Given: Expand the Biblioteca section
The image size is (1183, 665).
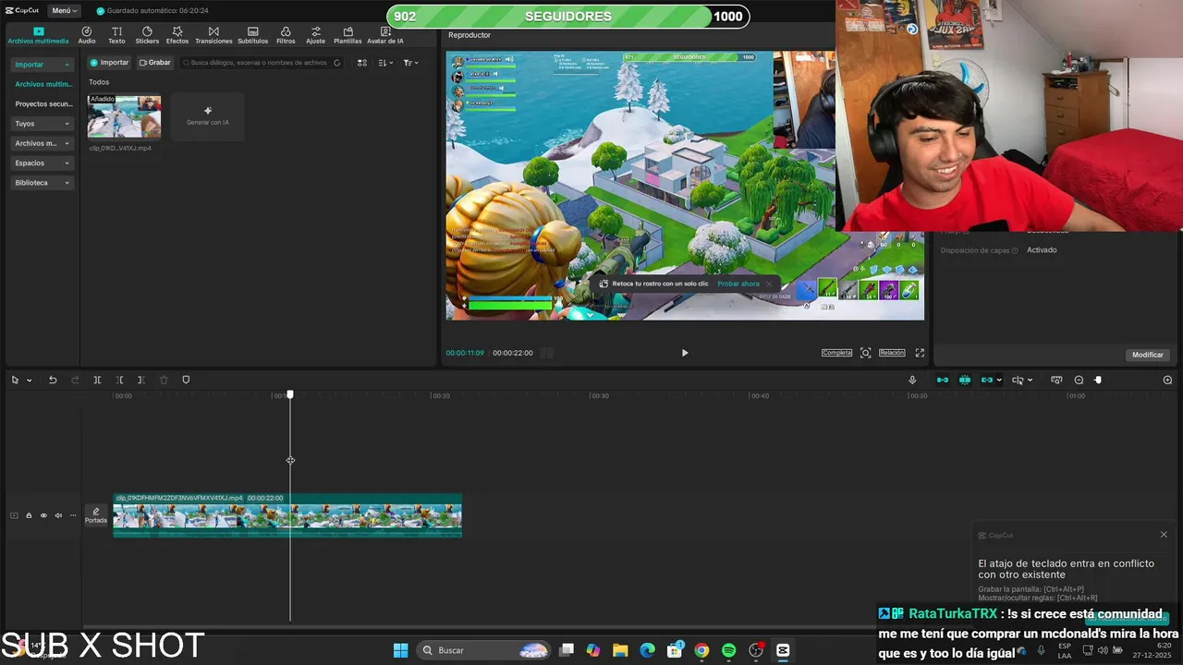Looking at the screenshot, I should point(42,183).
